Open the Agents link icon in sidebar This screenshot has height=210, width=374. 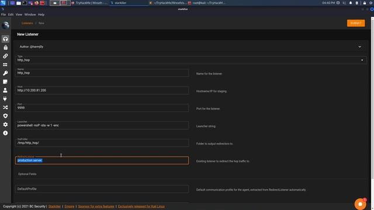(x=5, y=56)
